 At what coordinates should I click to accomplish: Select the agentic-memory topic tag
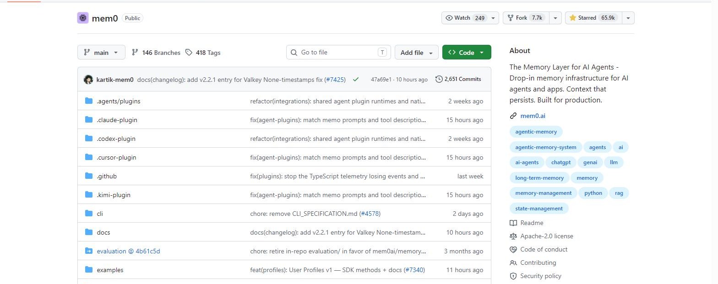[x=536, y=132]
